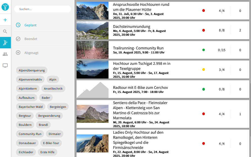Click waitlist count '1' for Sentiero della Pace
The height and width of the screenshot is (157, 251).
click(x=240, y=114)
